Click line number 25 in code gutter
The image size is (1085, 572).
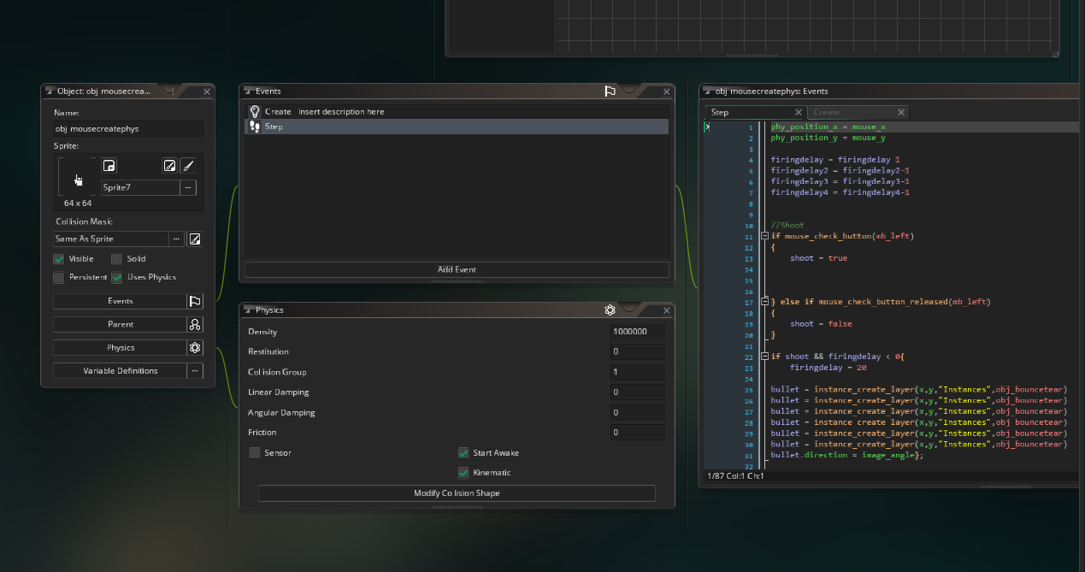(x=749, y=390)
